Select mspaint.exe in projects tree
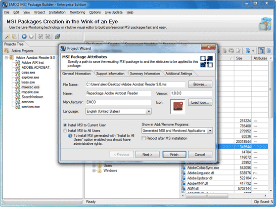 tap(30, 92)
